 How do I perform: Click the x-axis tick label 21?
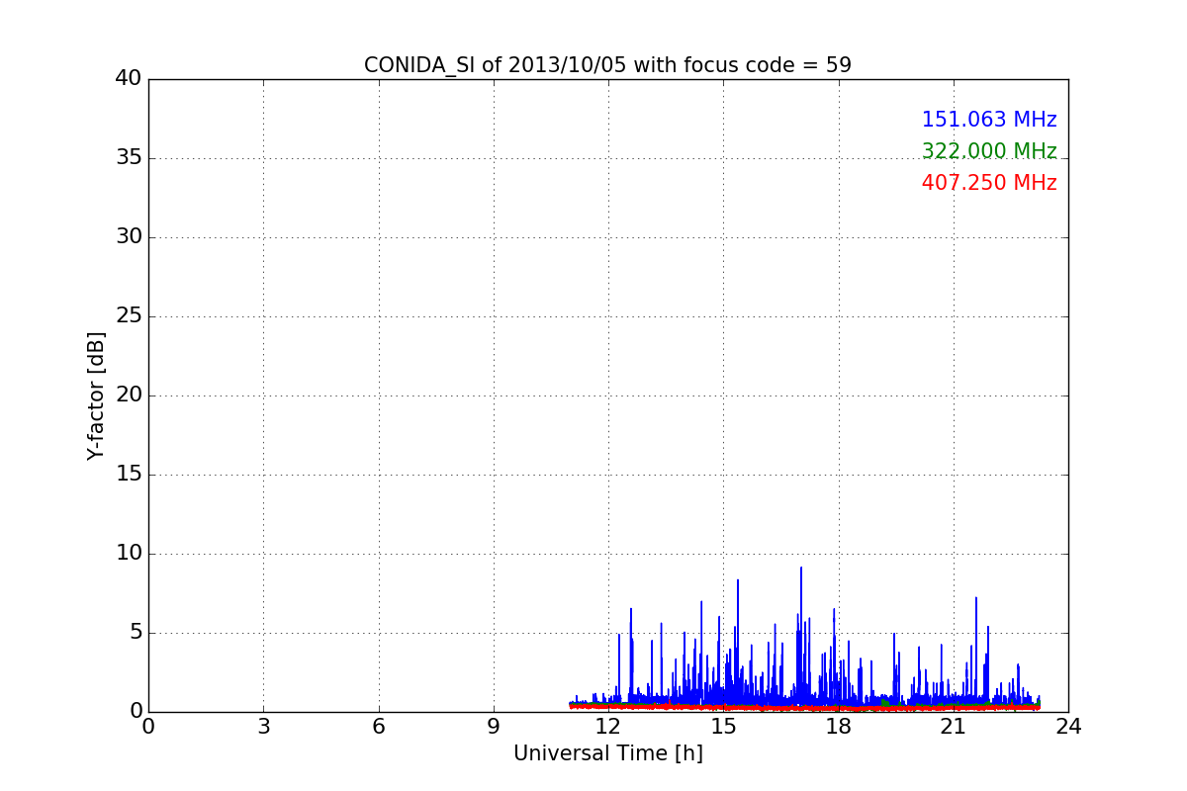pos(954,727)
